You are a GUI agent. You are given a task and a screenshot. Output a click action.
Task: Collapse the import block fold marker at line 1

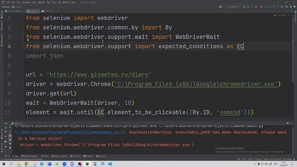coord(24,18)
